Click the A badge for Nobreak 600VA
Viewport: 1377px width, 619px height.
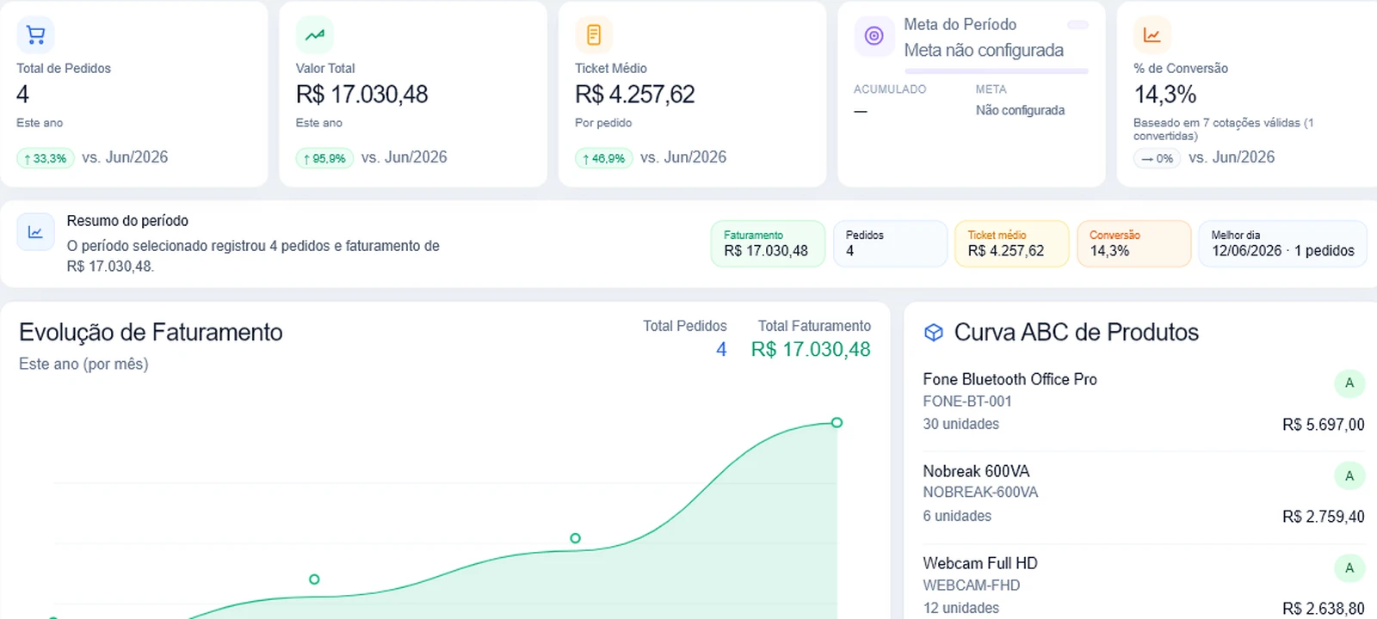1349,475
